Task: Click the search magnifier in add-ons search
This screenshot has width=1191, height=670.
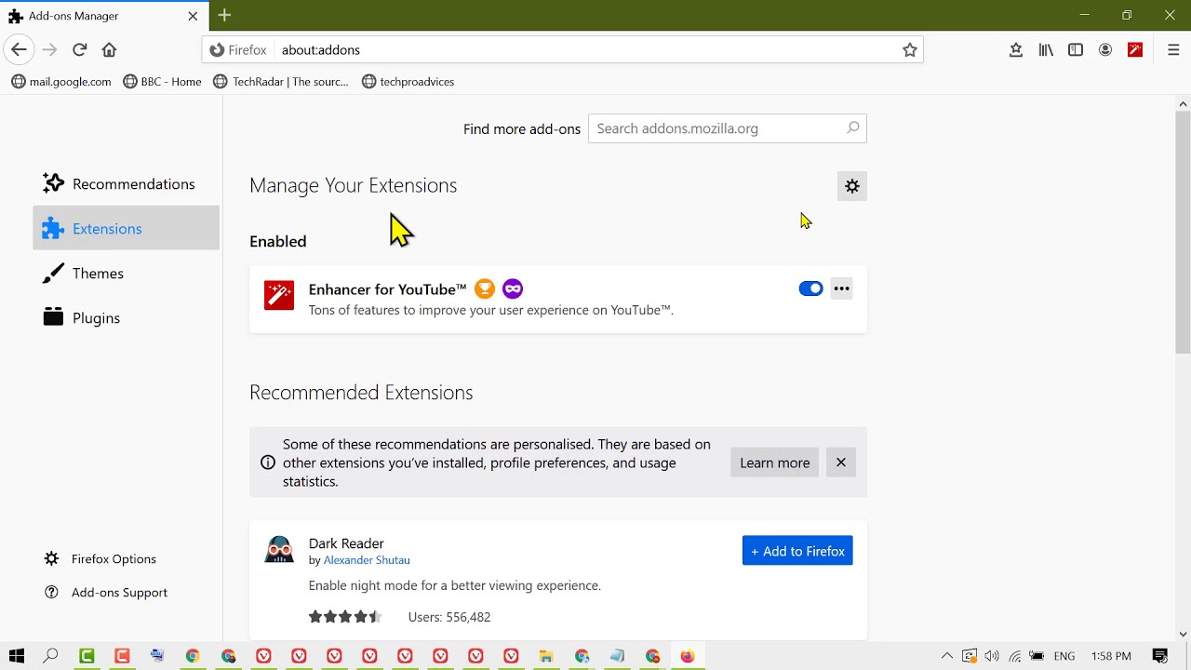Action: point(853,128)
